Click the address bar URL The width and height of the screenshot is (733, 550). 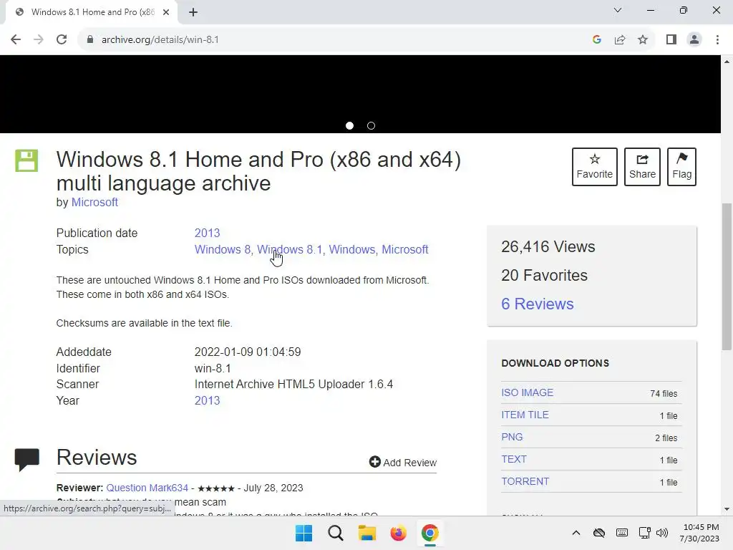pos(160,40)
